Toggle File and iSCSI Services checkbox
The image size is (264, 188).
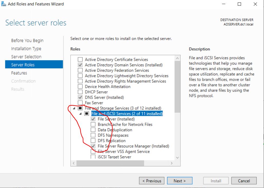pyautogui.click(x=87, y=113)
